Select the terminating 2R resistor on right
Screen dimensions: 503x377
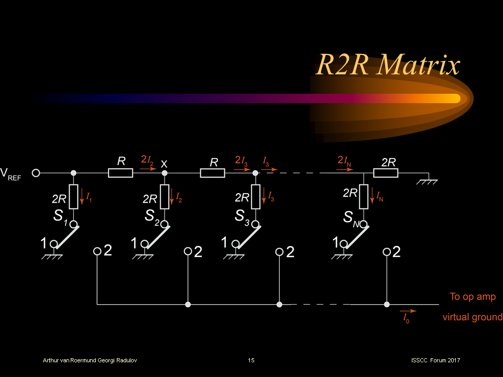(x=386, y=173)
